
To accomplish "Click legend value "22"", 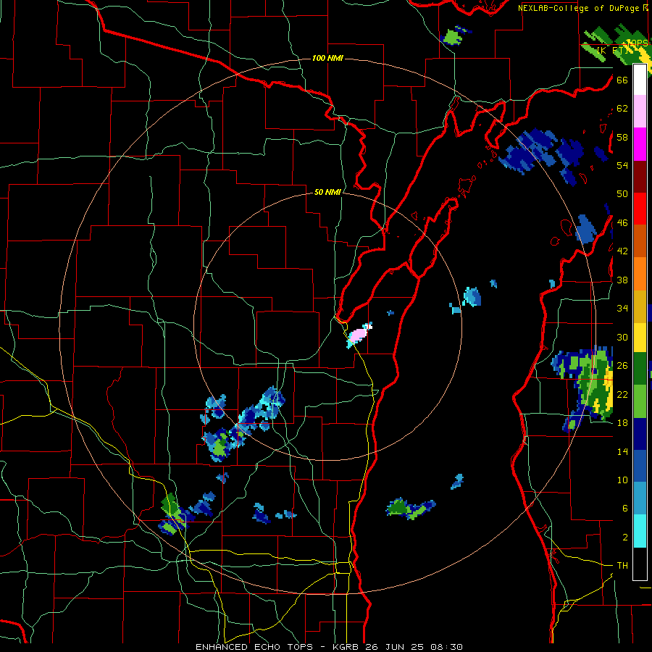I will pyautogui.click(x=622, y=394).
